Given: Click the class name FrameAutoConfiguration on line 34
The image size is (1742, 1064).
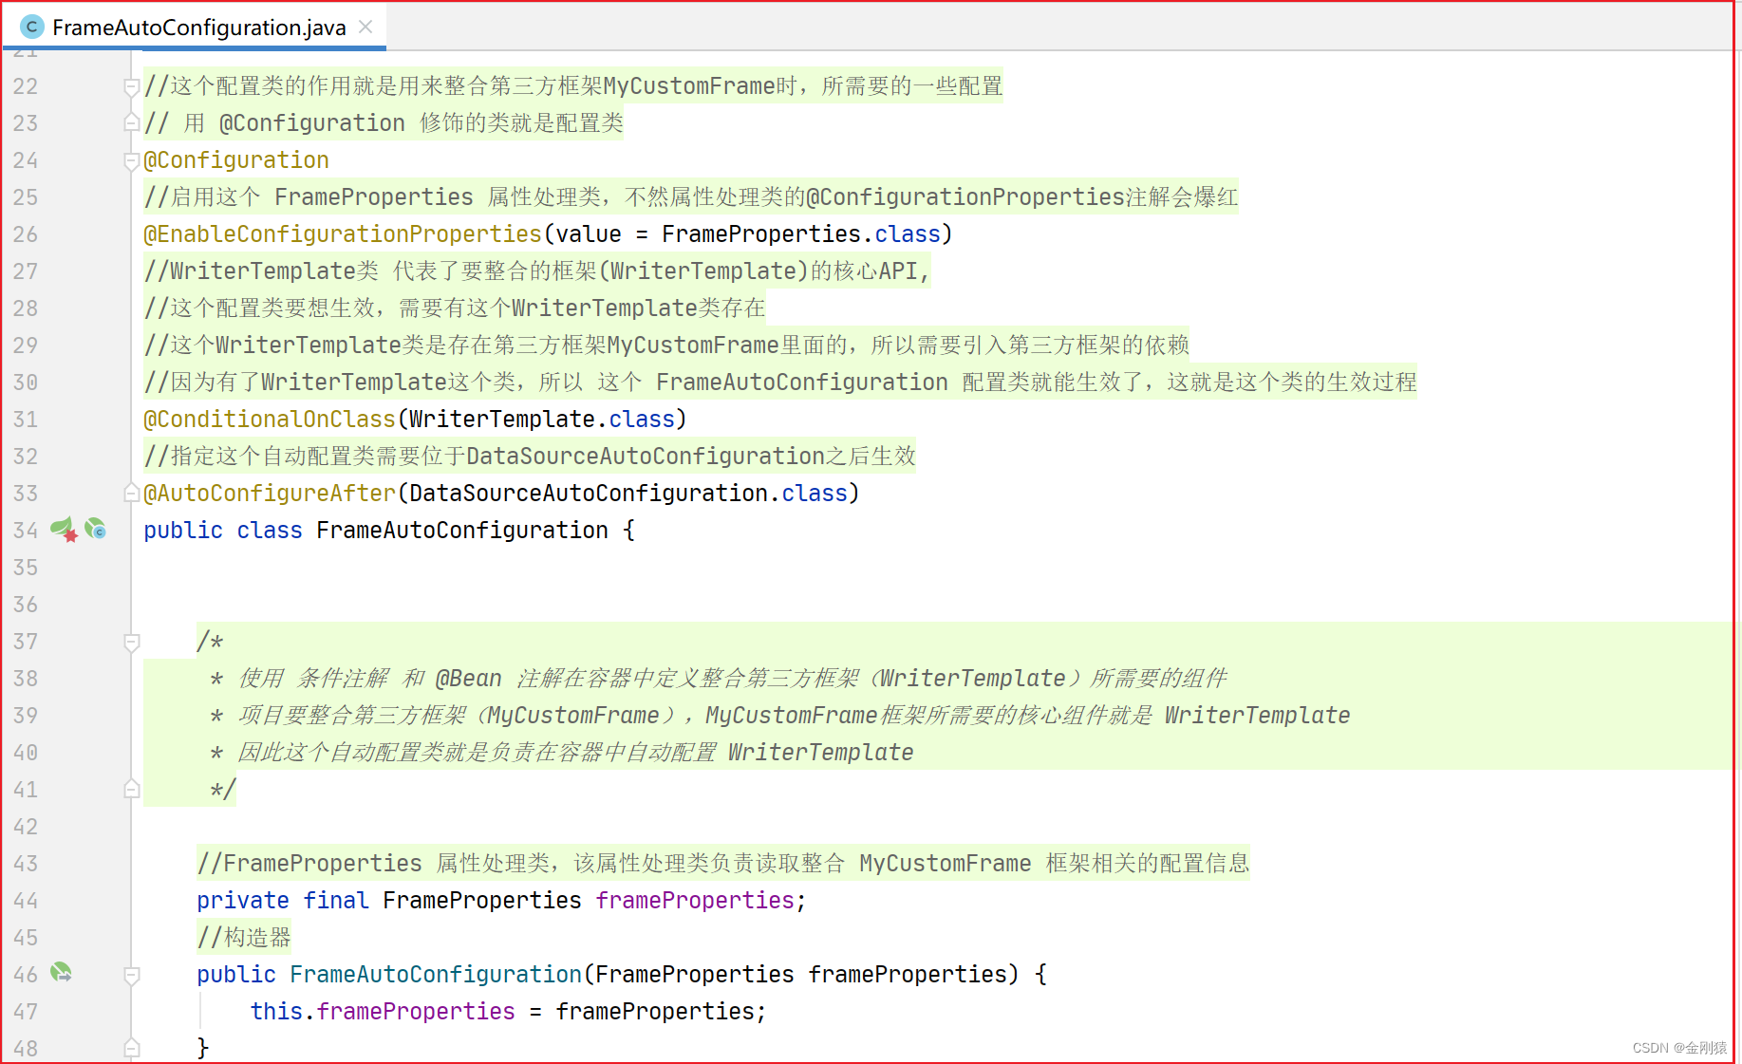Looking at the screenshot, I should (x=462, y=531).
